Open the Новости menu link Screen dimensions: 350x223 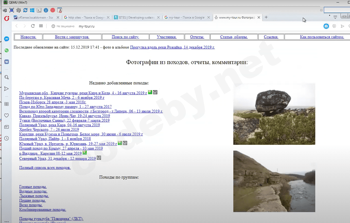pyautogui.click(x=28, y=37)
